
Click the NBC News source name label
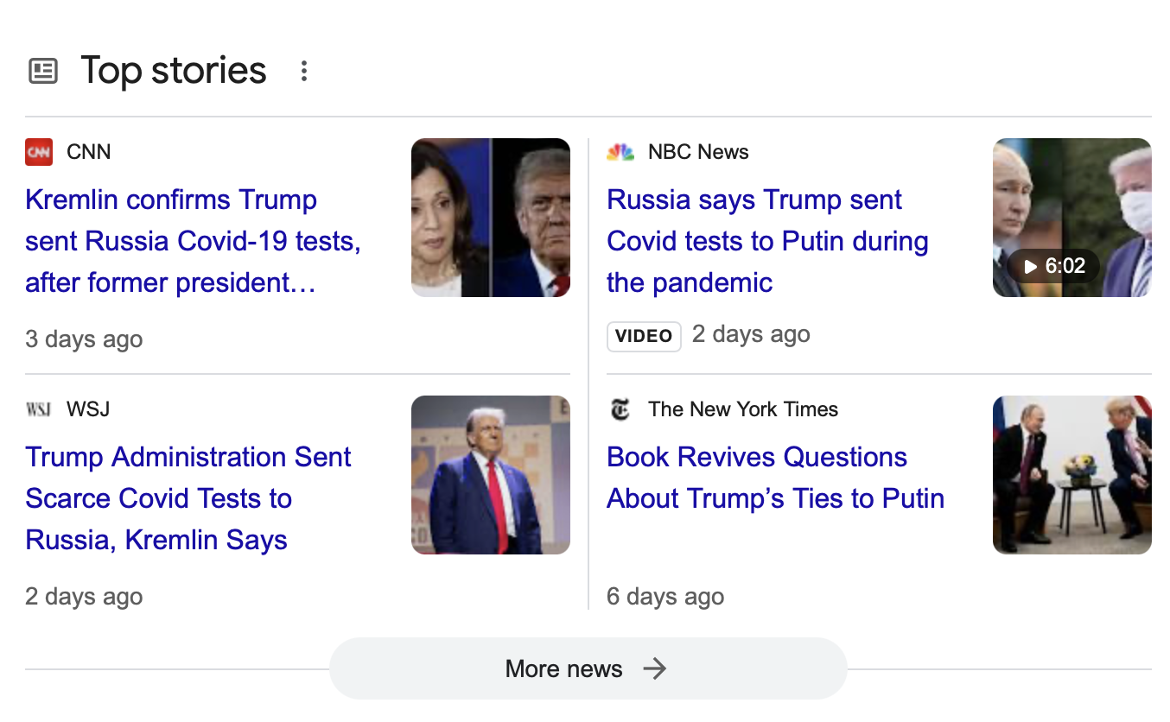pos(698,152)
